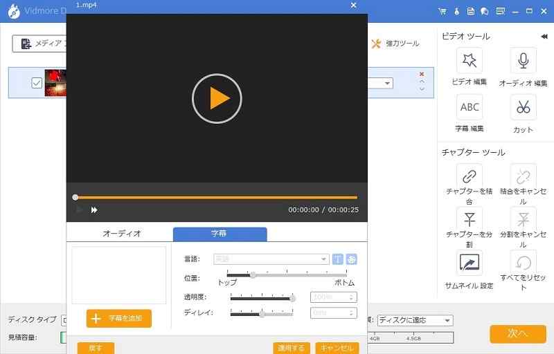
Task: Move media item up with arrow
Action: coord(422,82)
